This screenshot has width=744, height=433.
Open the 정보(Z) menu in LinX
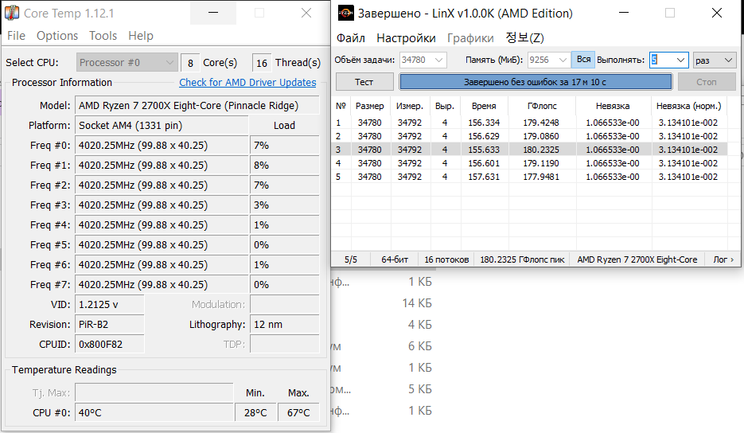(x=525, y=37)
